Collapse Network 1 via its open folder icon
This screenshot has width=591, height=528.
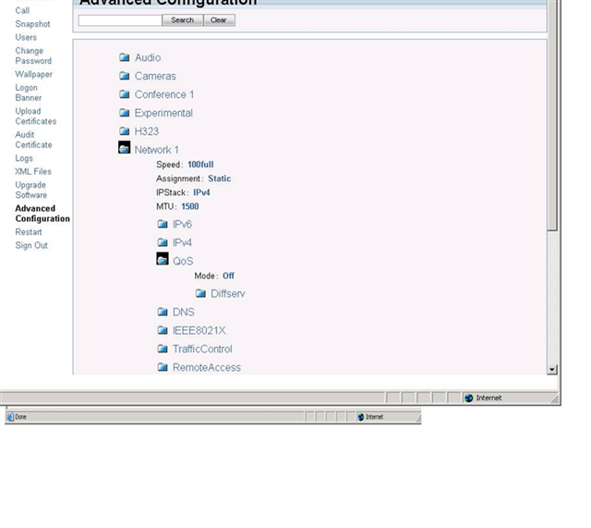pos(125,148)
